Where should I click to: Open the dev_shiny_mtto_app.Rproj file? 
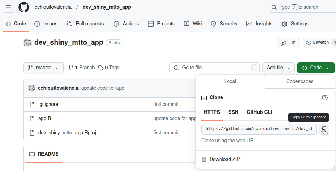click(67, 133)
